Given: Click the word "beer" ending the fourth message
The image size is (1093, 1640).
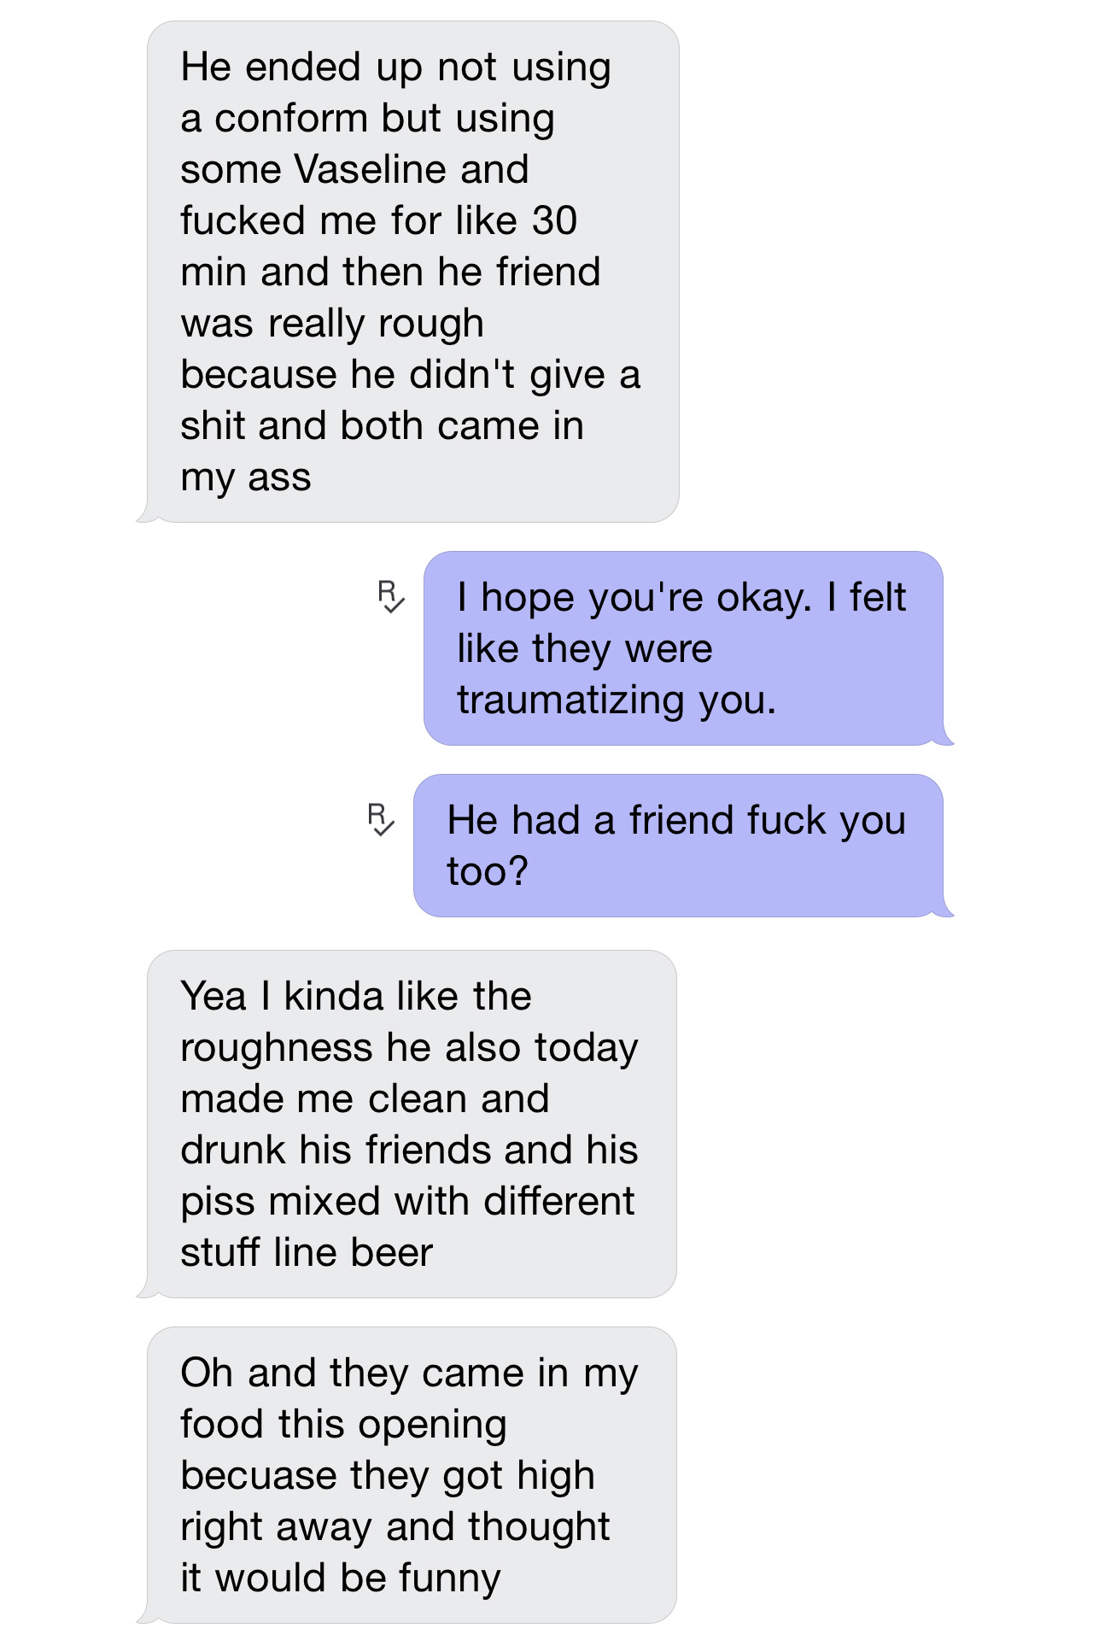Looking at the screenshot, I should coord(391,1253).
